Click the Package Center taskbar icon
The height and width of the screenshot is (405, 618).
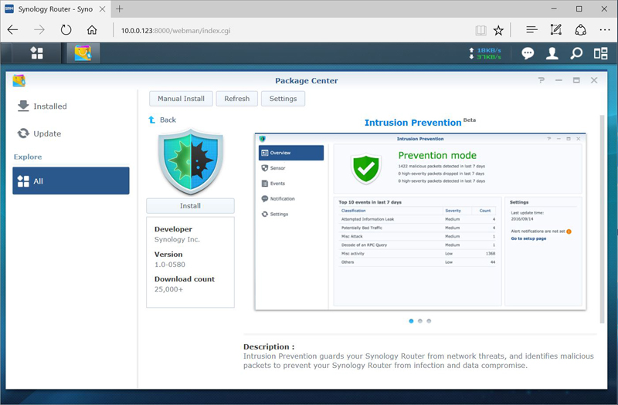[83, 53]
